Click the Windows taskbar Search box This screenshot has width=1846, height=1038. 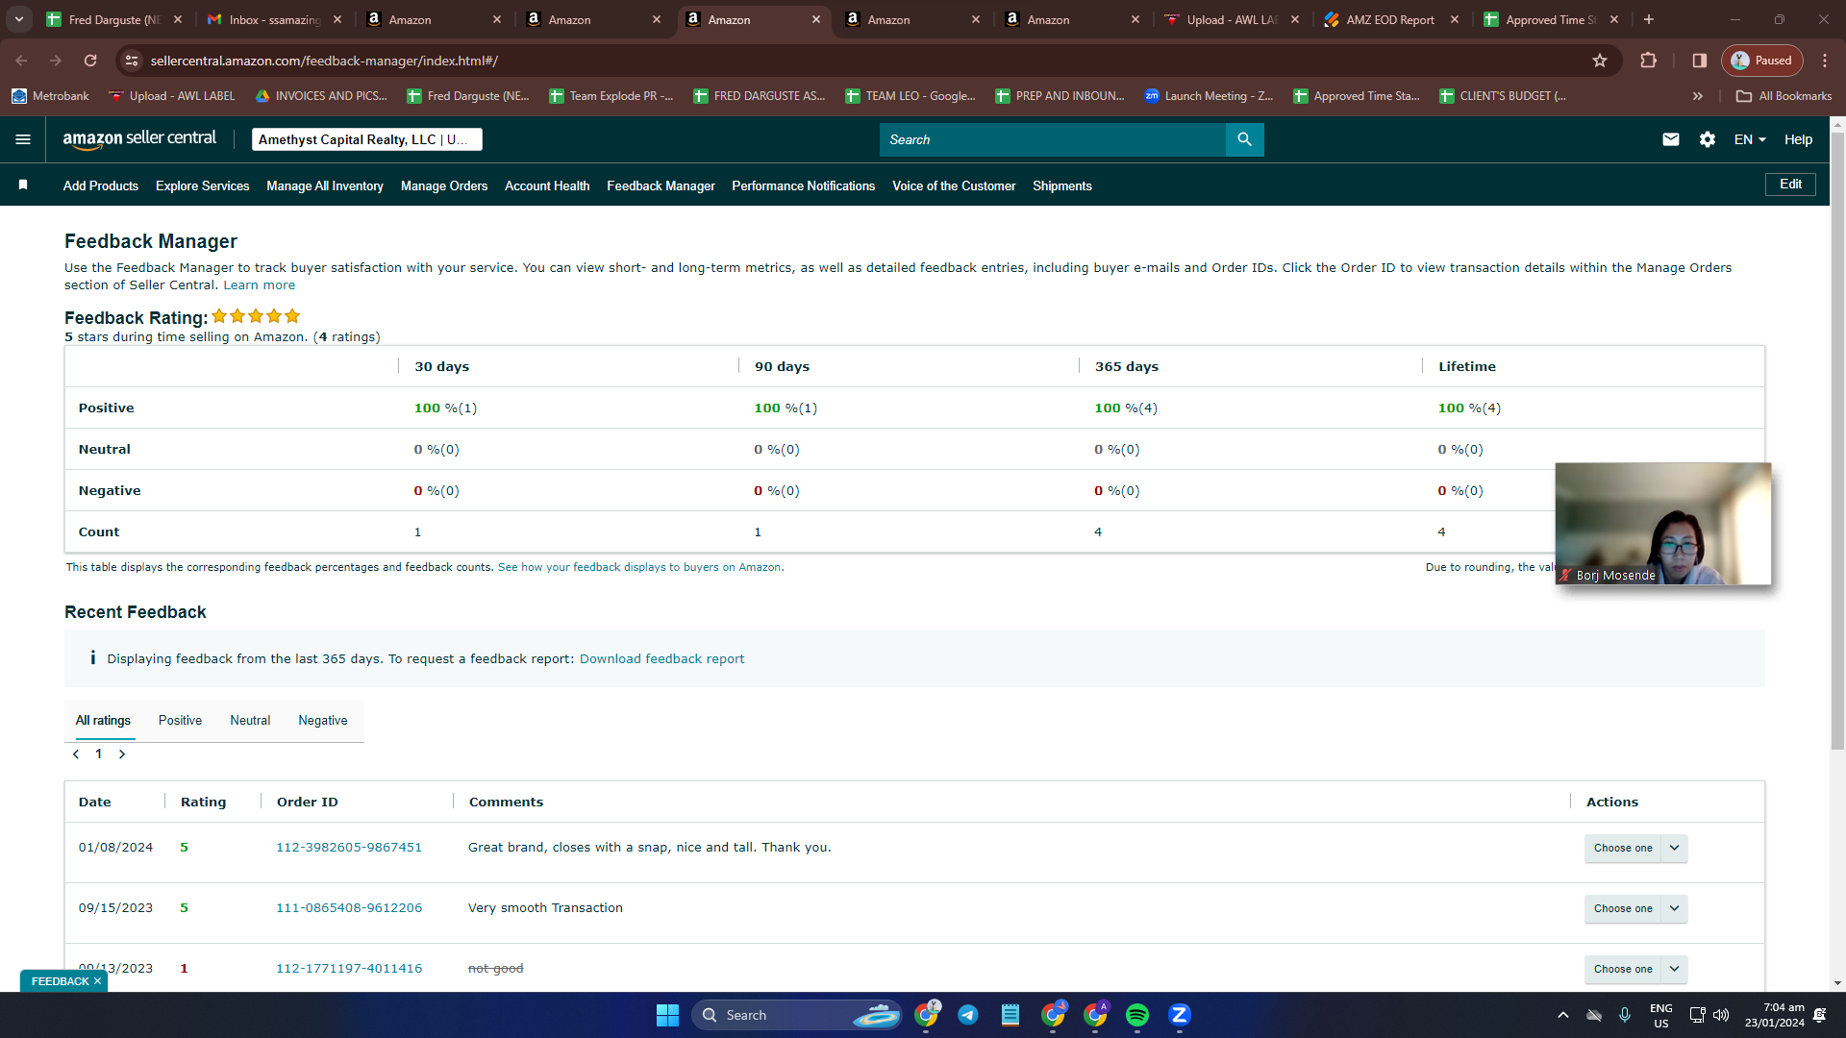click(x=797, y=1015)
